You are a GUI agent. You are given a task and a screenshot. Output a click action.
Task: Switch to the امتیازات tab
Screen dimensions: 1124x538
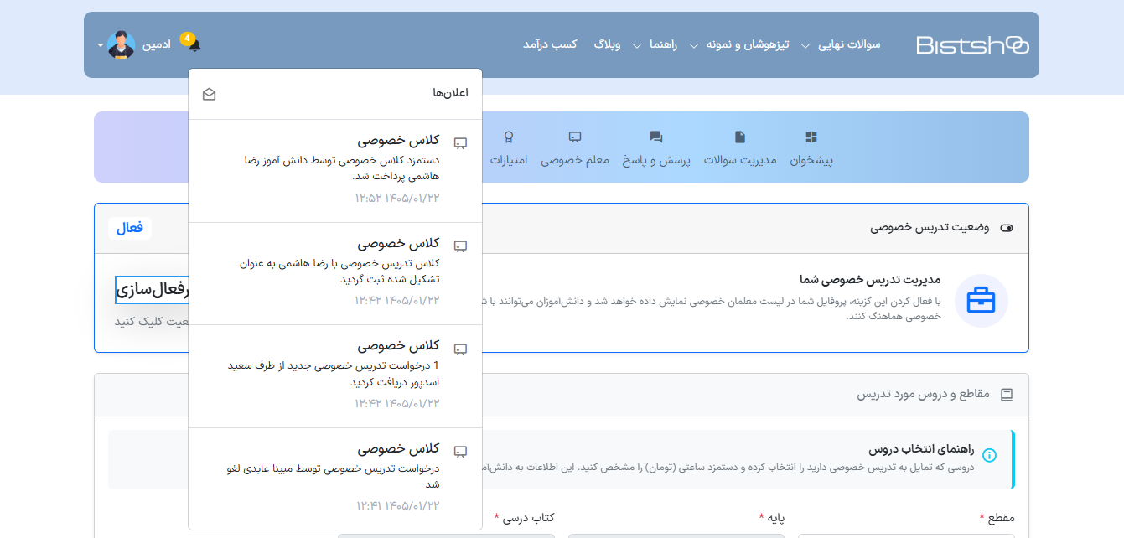click(509, 148)
